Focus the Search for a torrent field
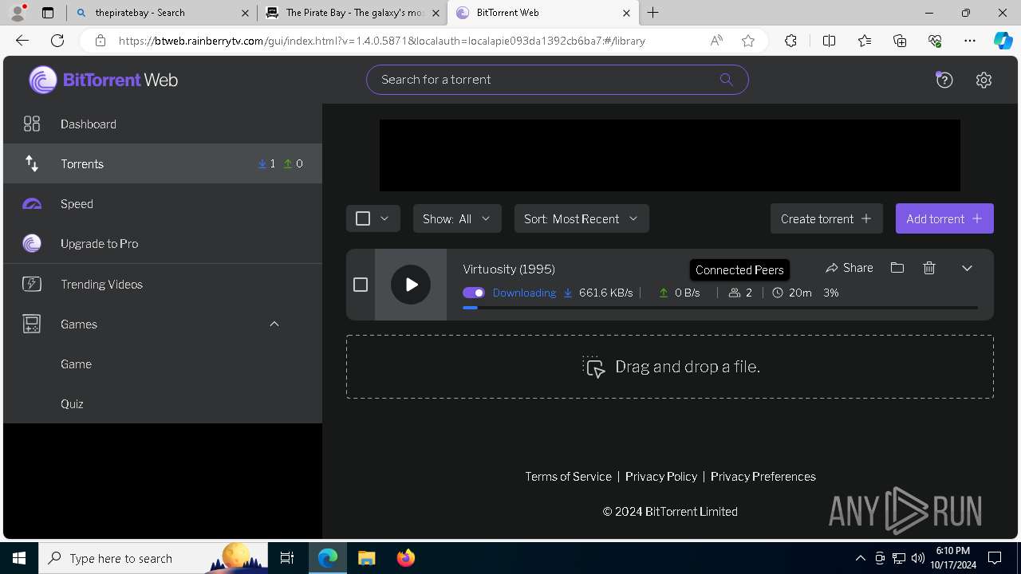The width and height of the screenshot is (1021, 574). 558,80
